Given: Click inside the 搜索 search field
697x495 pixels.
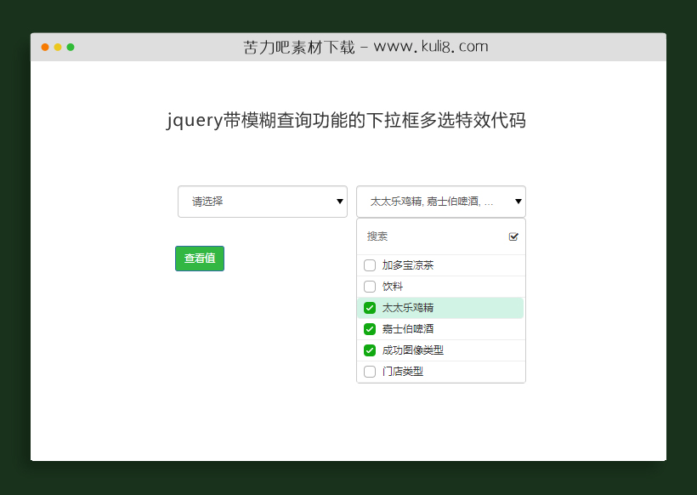Looking at the screenshot, I should 425,236.
